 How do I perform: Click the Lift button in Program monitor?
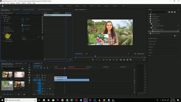tap(121, 60)
